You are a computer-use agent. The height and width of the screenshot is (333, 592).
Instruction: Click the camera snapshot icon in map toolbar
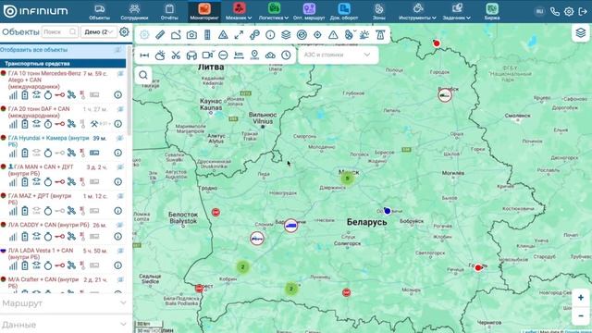191,35
